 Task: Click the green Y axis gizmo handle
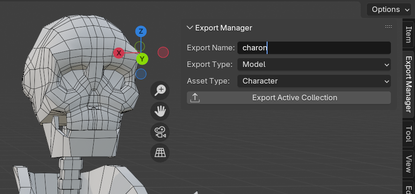142,59
